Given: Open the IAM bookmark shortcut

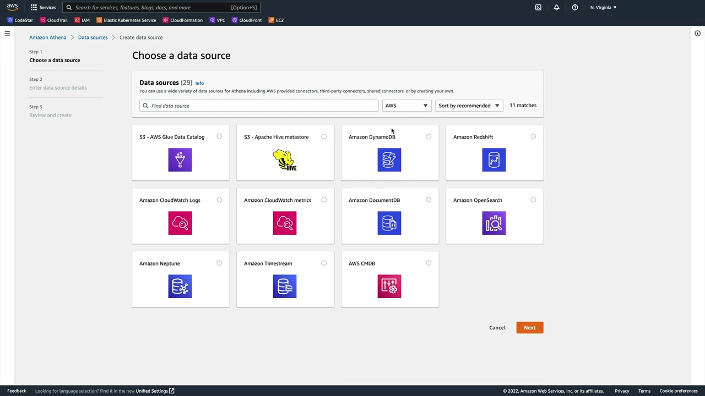Looking at the screenshot, I should point(82,20).
